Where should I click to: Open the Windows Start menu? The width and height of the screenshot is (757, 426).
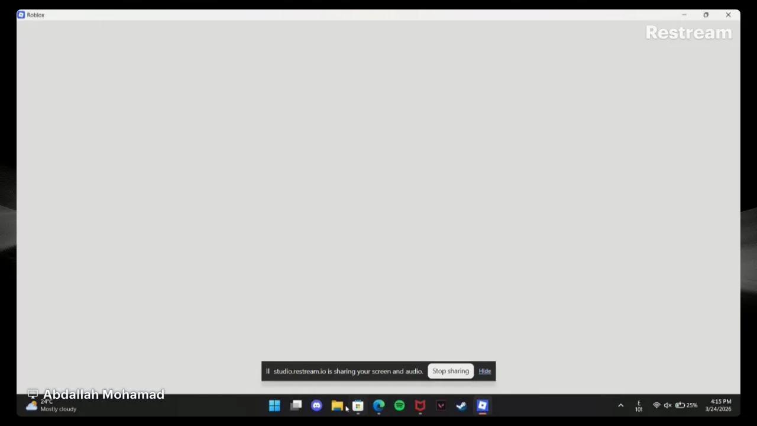click(274, 405)
